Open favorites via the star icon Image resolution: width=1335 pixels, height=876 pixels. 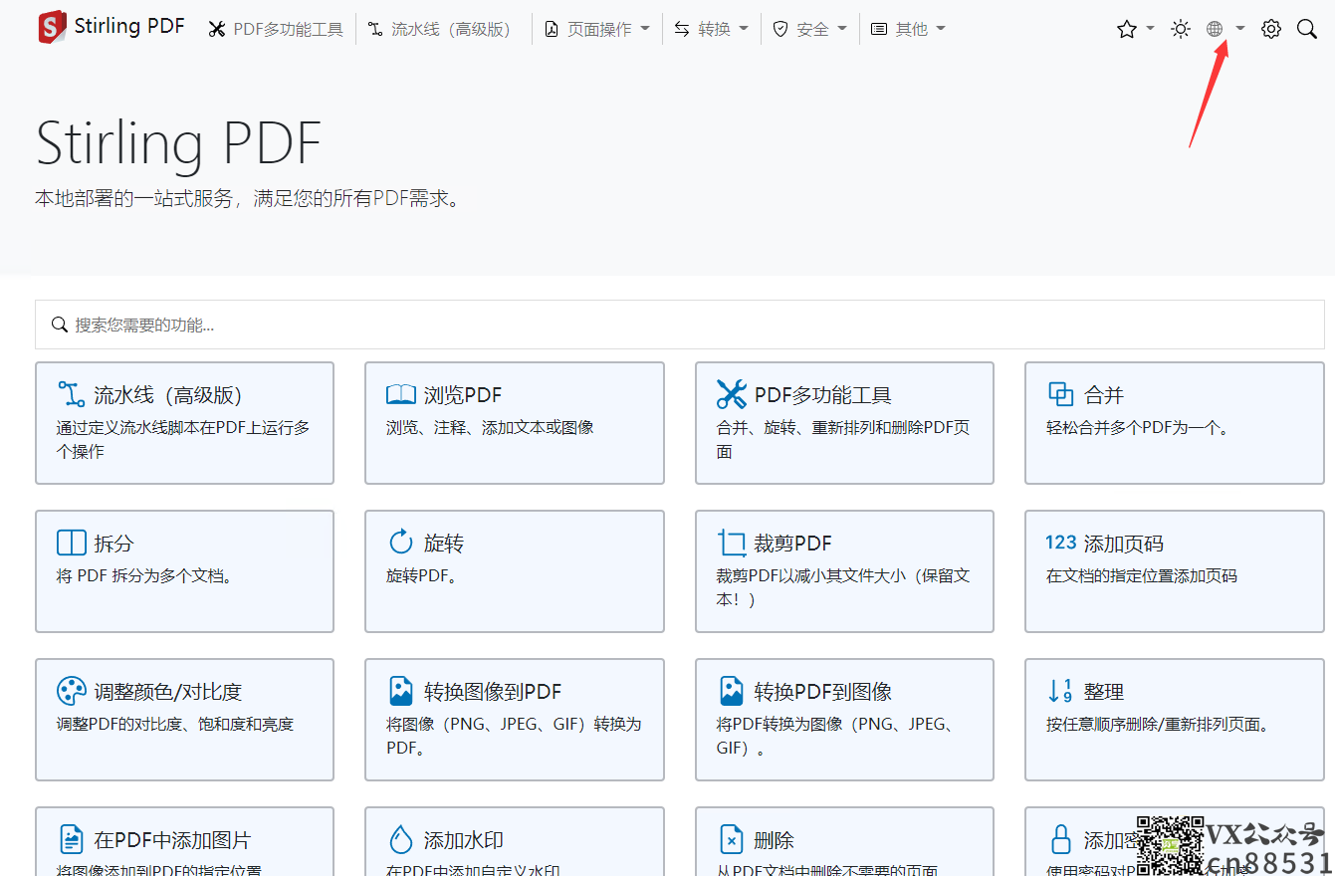tap(1126, 29)
